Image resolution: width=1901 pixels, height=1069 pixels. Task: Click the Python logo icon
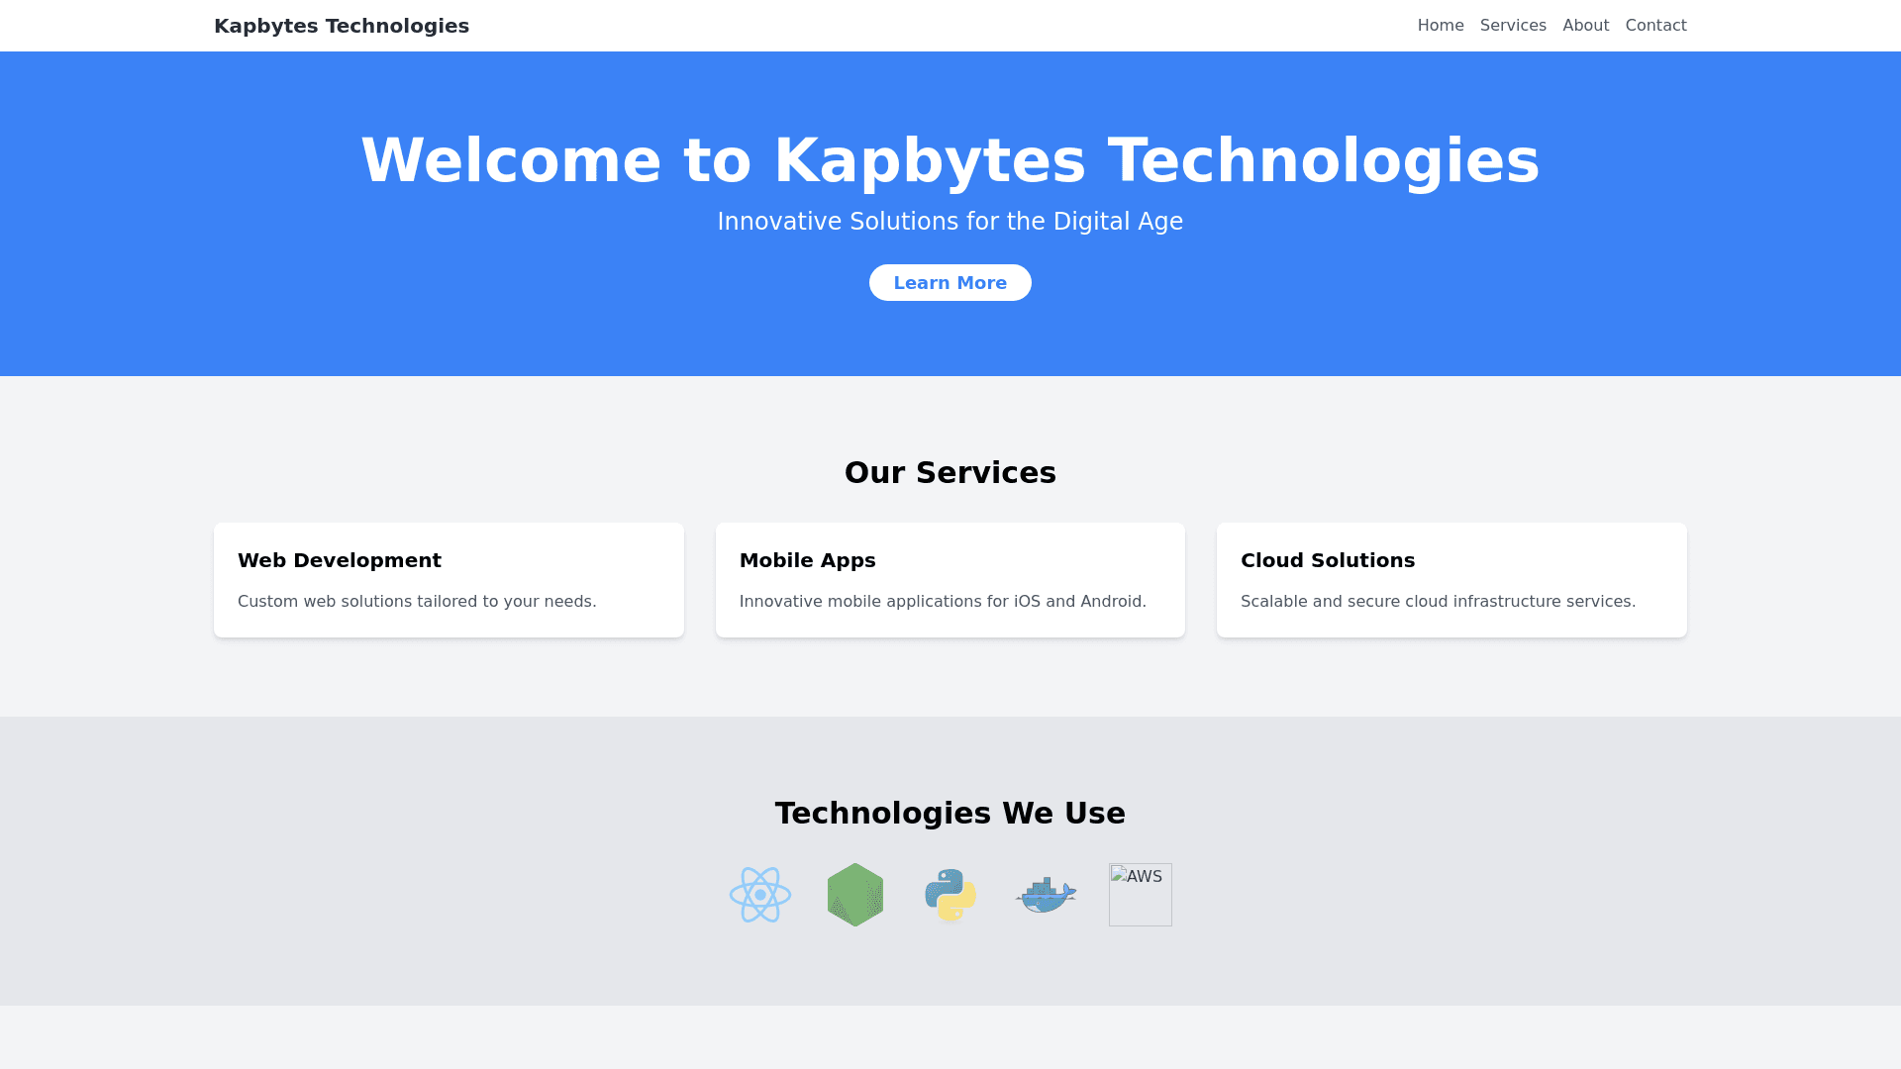(x=950, y=895)
